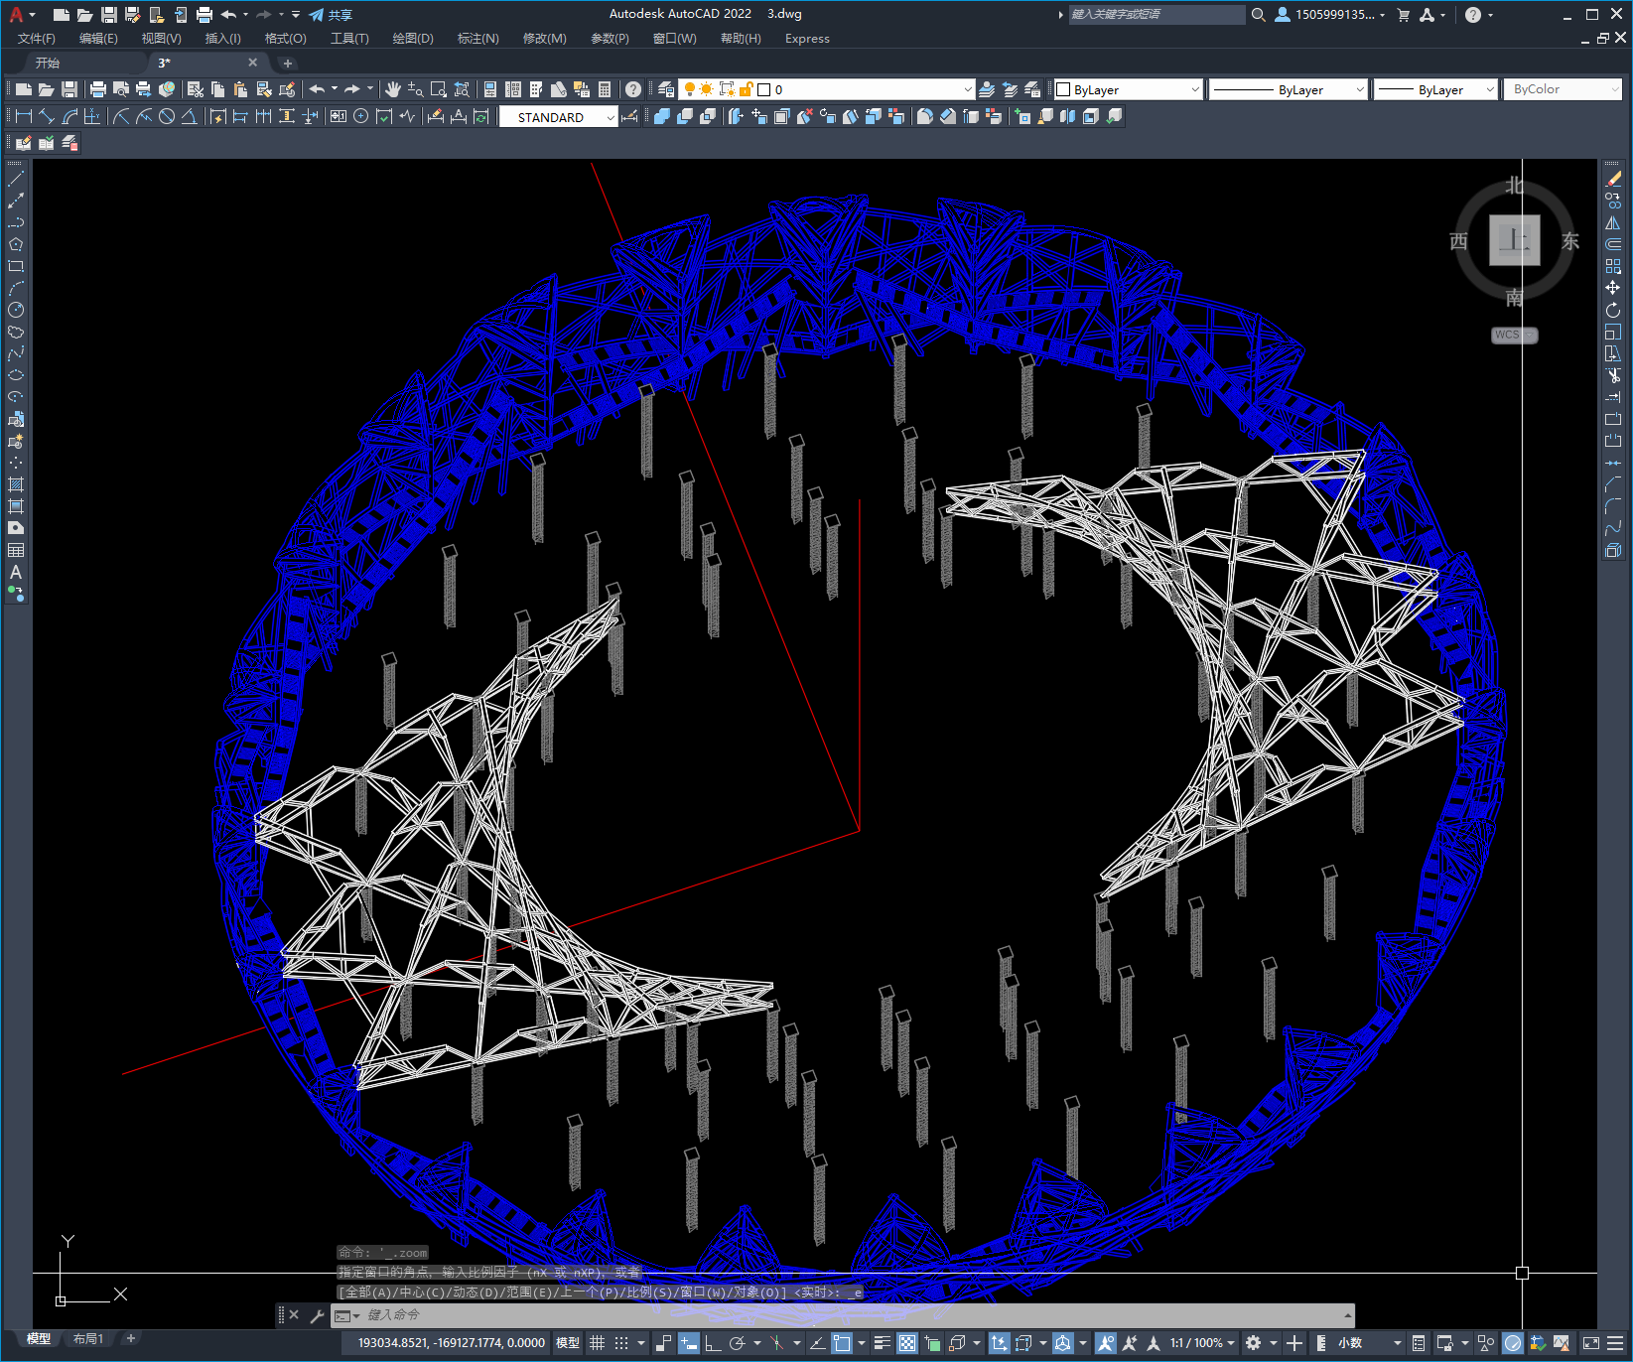Screen dimensions: 1633x1362
Task: Open the ByLayer linetype dropdown
Action: pos(1289,89)
